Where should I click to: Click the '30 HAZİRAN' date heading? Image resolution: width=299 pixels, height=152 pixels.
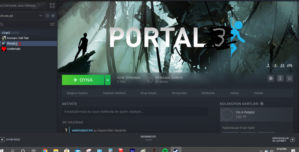click(72, 122)
